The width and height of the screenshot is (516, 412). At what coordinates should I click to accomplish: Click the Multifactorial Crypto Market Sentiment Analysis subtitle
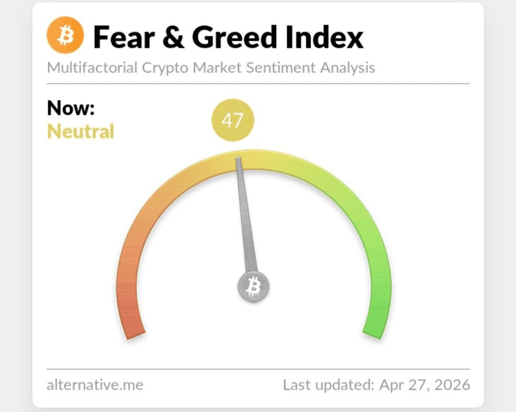point(211,68)
